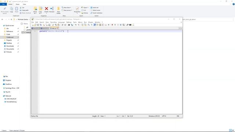Click Explorer help question mark icon
This screenshot has height=132, width=235.
tap(234, 4)
